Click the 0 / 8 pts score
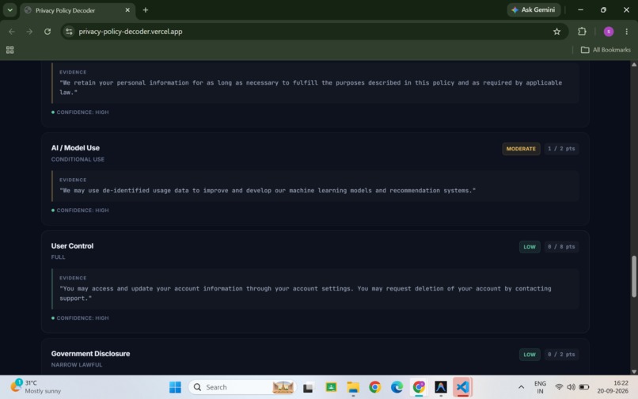This screenshot has width=638, height=399. click(561, 247)
